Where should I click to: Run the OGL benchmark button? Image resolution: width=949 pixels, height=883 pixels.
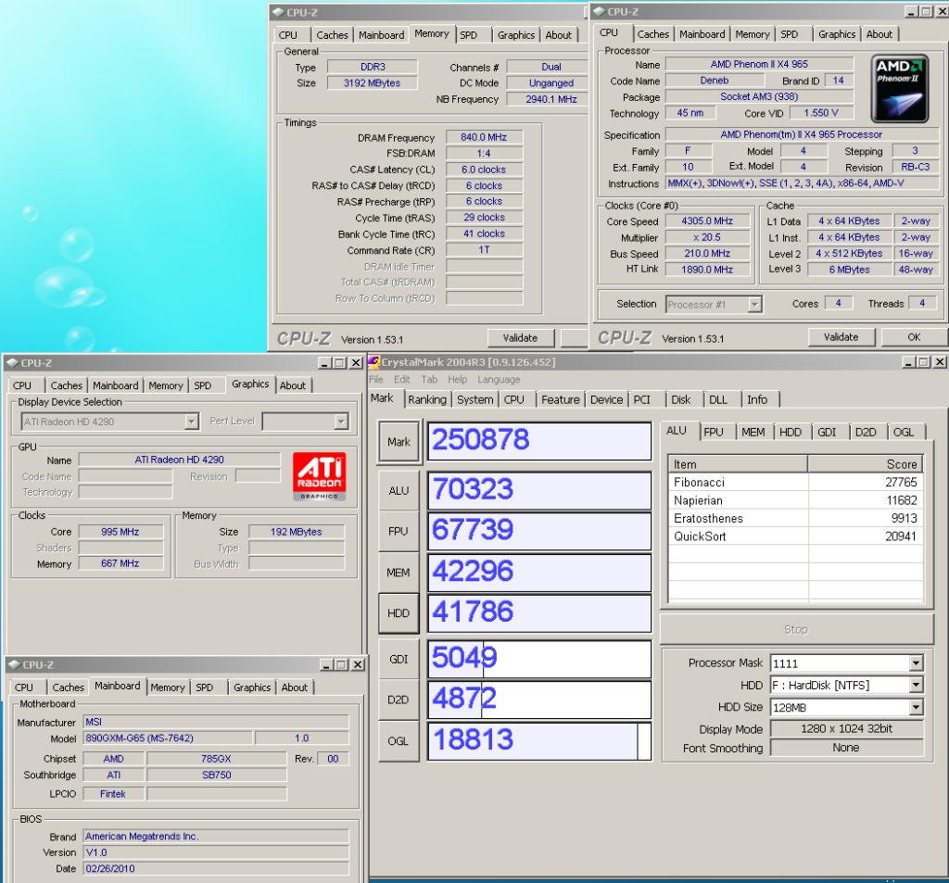[399, 741]
